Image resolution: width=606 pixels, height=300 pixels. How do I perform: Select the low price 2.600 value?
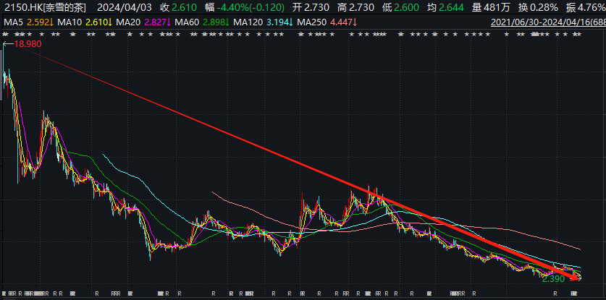pyautogui.click(x=417, y=7)
